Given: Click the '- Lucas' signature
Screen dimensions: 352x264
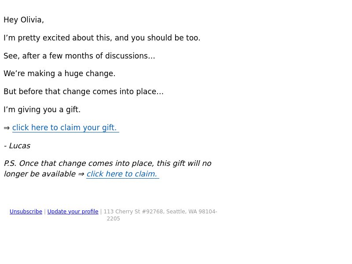Looking at the screenshot, I should pyautogui.click(x=17, y=146).
